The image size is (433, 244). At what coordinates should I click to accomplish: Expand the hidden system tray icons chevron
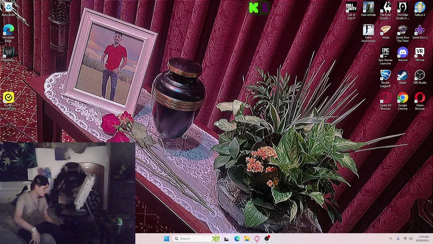(x=391, y=239)
